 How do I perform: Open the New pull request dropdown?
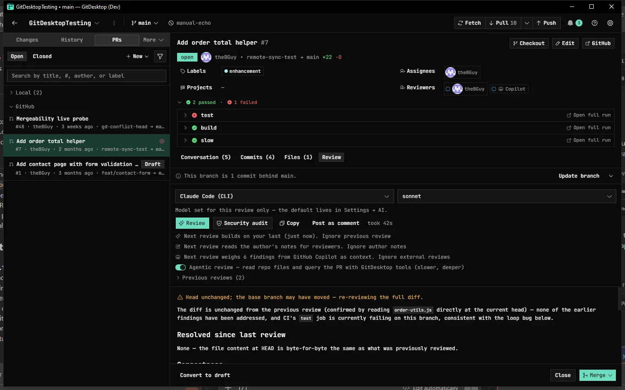tap(138, 56)
